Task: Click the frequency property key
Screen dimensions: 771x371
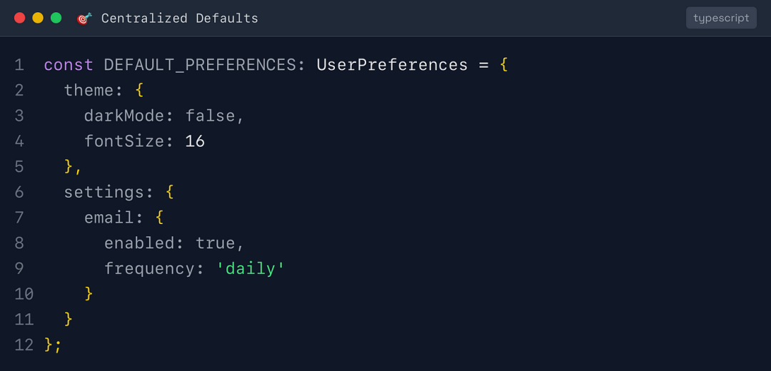Action: click(150, 268)
